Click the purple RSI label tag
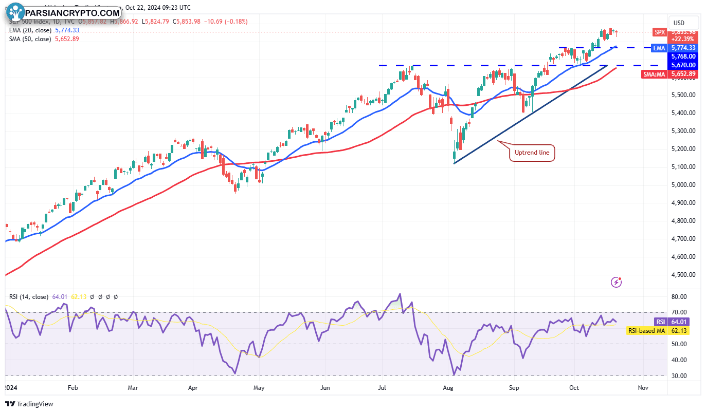 (x=660, y=322)
